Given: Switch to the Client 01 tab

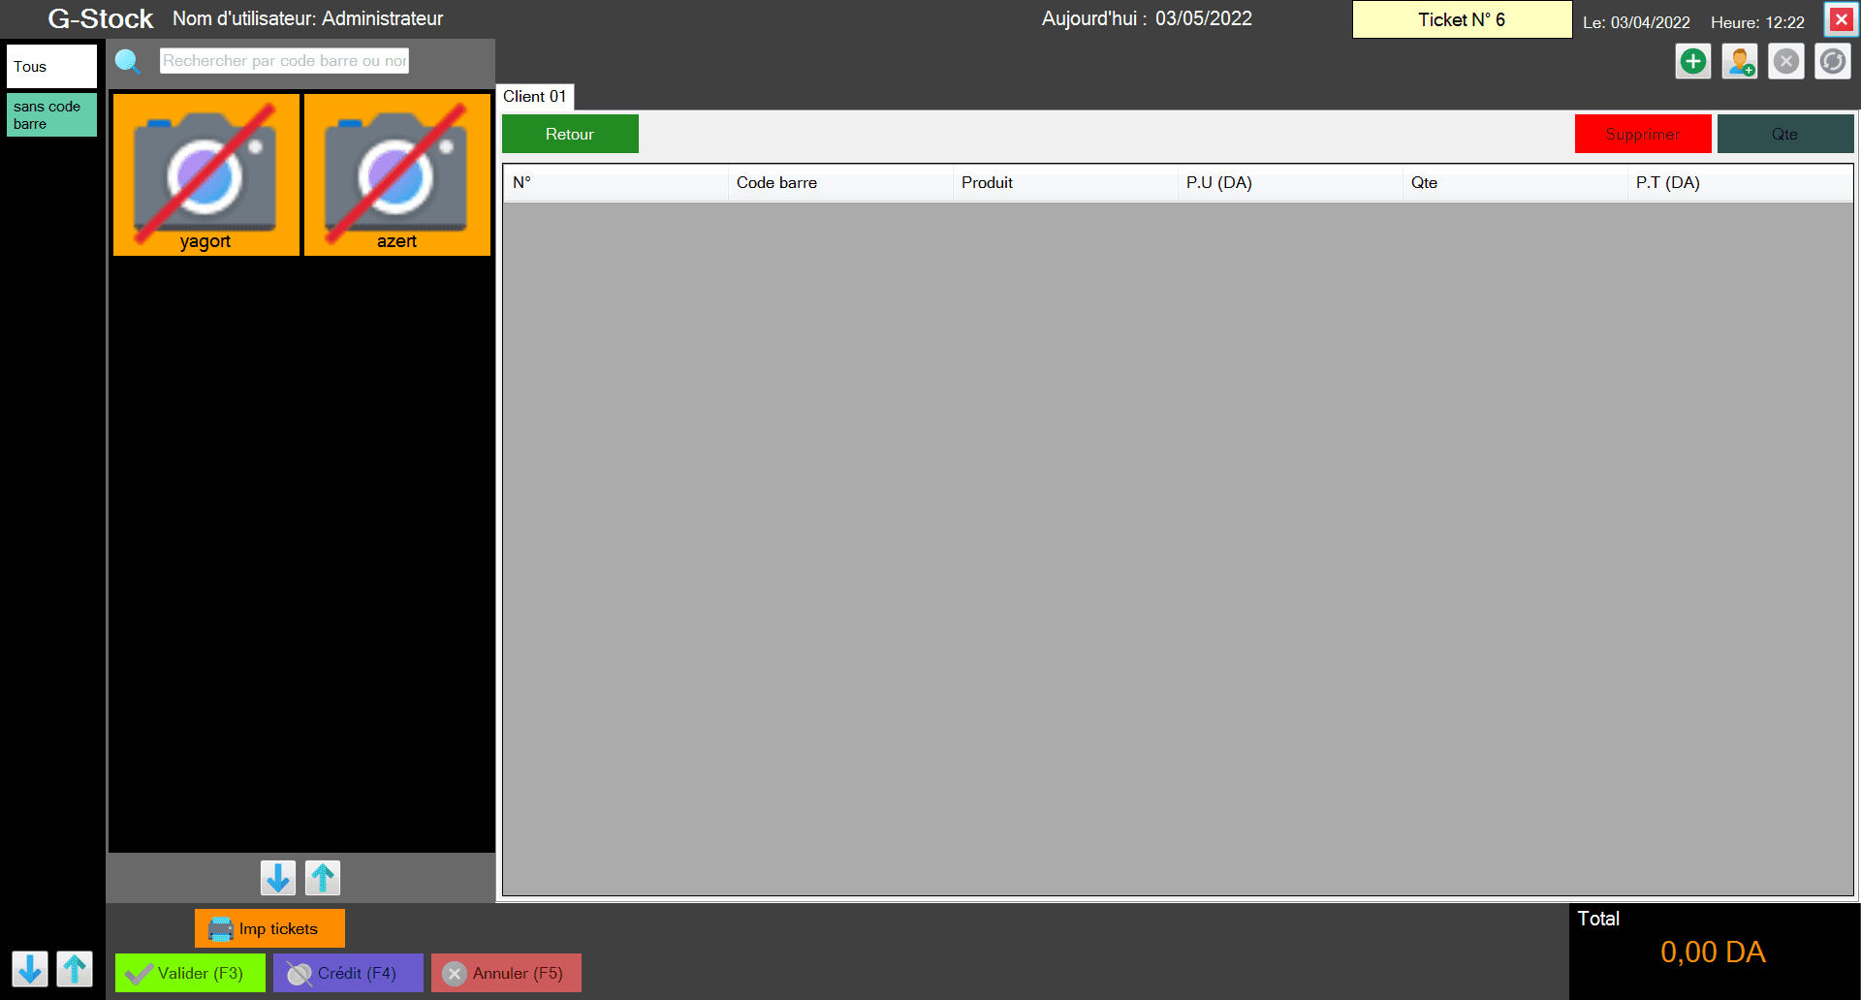Looking at the screenshot, I should (x=534, y=97).
